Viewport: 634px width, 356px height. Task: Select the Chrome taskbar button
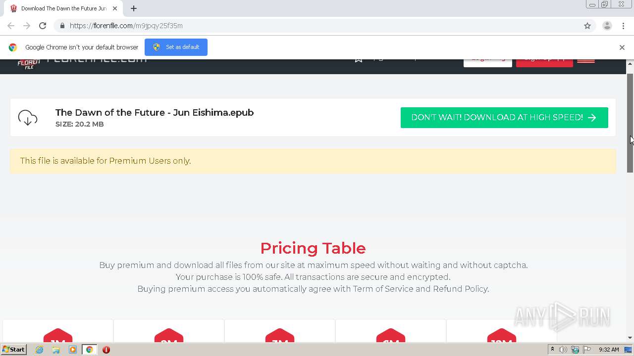[x=89, y=350]
